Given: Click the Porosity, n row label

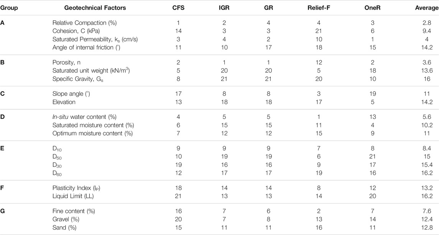Looking at the screenshot, I should point(66,62).
